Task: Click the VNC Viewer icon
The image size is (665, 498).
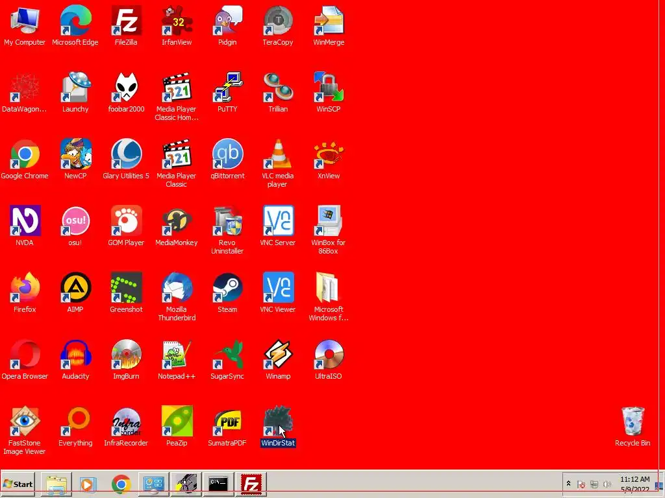Action: 278,287
